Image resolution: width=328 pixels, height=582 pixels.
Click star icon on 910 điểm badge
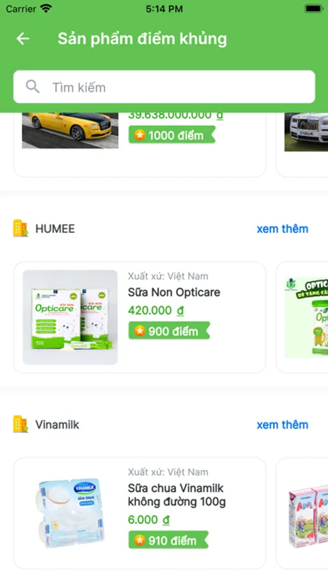pos(140,540)
